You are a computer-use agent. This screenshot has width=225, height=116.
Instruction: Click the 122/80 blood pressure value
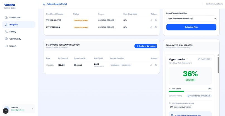point(61,65)
